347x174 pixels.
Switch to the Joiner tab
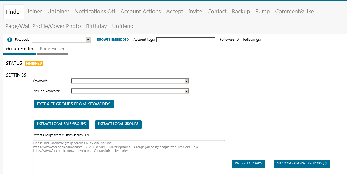click(35, 12)
